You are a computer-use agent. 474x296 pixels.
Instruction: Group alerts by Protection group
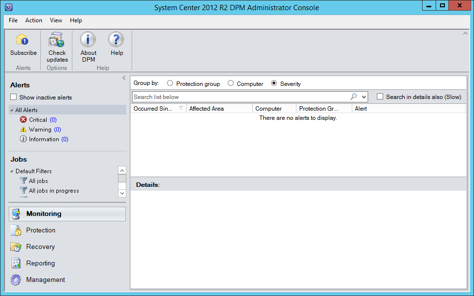pos(170,83)
